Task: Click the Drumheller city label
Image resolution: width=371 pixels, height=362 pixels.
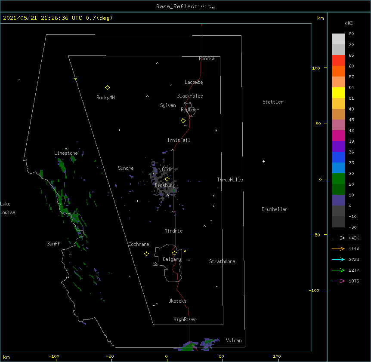Action: 275,209
